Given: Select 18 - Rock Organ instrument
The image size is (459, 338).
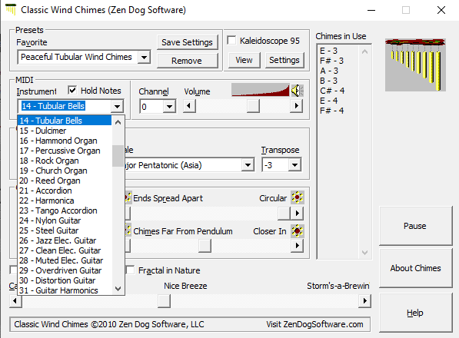Looking at the screenshot, I should pos(65,161).
